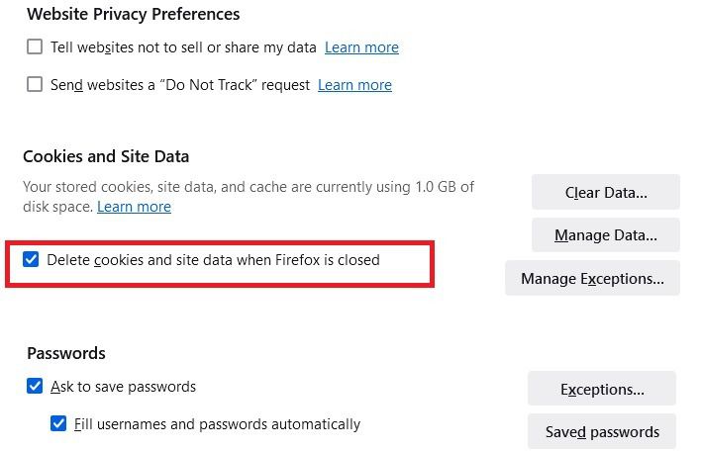Screen dimensions: 701x452
Task: Open the 'Manage Data...' dialog
Action: tap(605, 235)
